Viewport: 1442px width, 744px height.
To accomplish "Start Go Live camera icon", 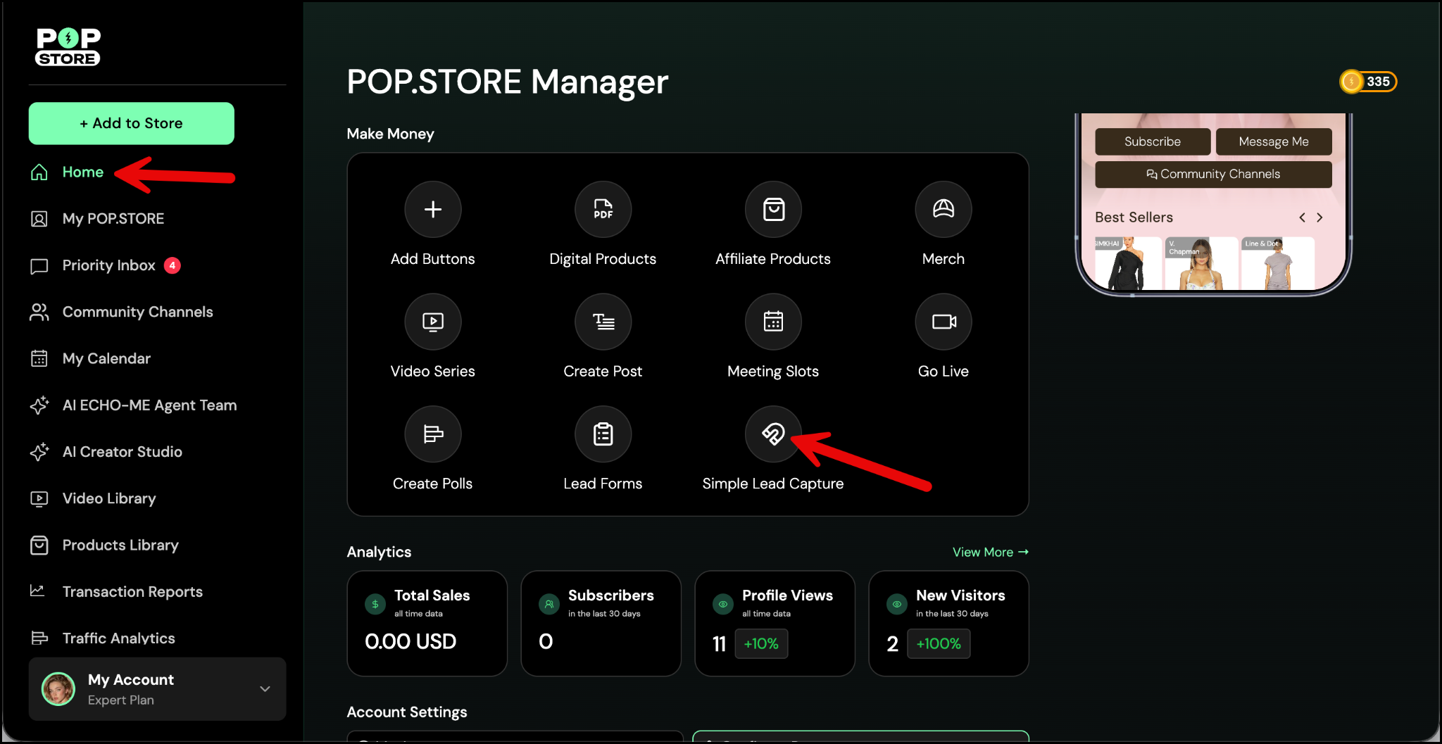I will [x=943, y=322].
